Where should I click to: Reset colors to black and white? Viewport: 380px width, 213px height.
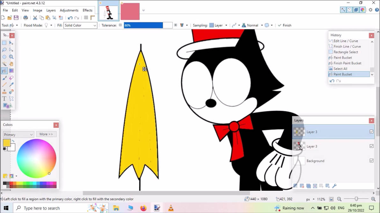click(4, 149)
